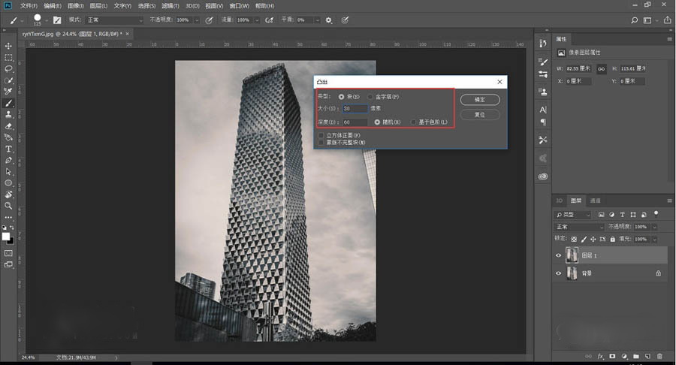Screen dimensions: 676x365
Task: Expand layer blend mode 正常 dropdown
Action: point(579,227)
